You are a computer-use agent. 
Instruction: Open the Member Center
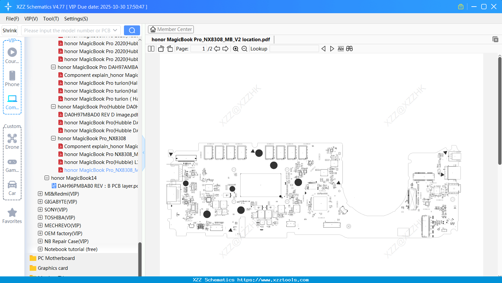tap(171, 29)
